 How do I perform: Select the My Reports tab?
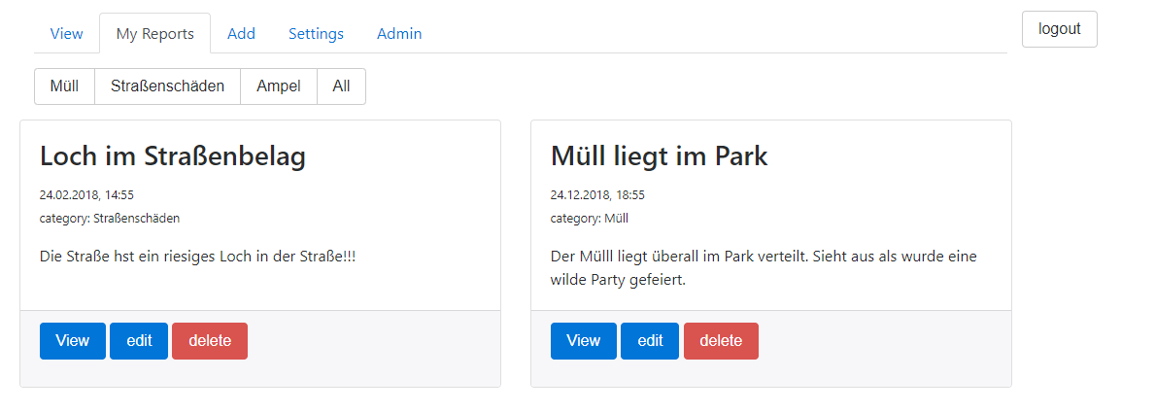coord(154,34)
